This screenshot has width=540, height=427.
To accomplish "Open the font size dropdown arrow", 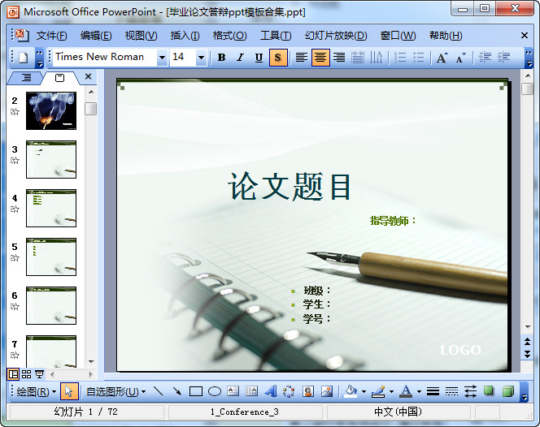I will point(201,58).
